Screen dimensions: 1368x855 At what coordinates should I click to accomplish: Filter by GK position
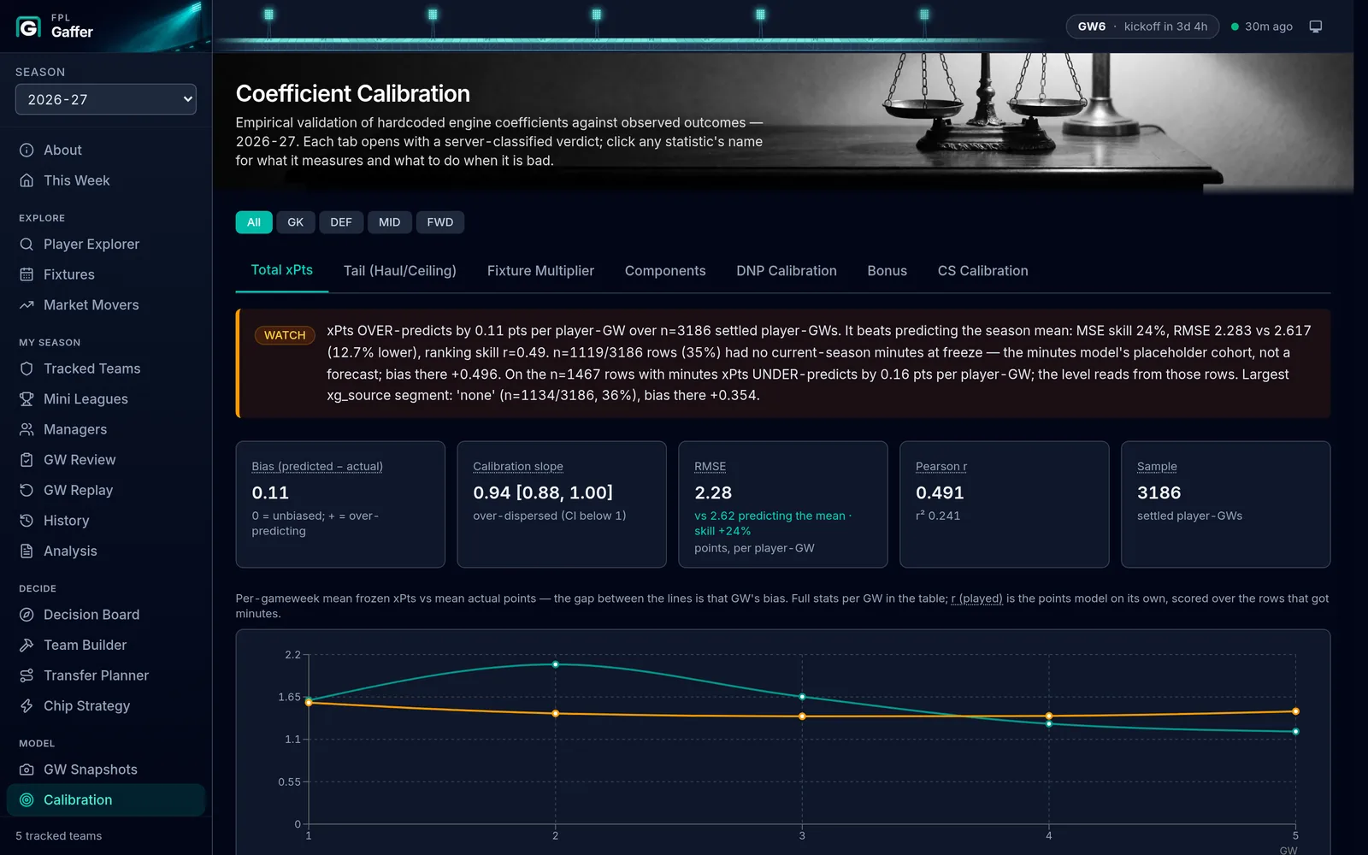pos(296,222)
